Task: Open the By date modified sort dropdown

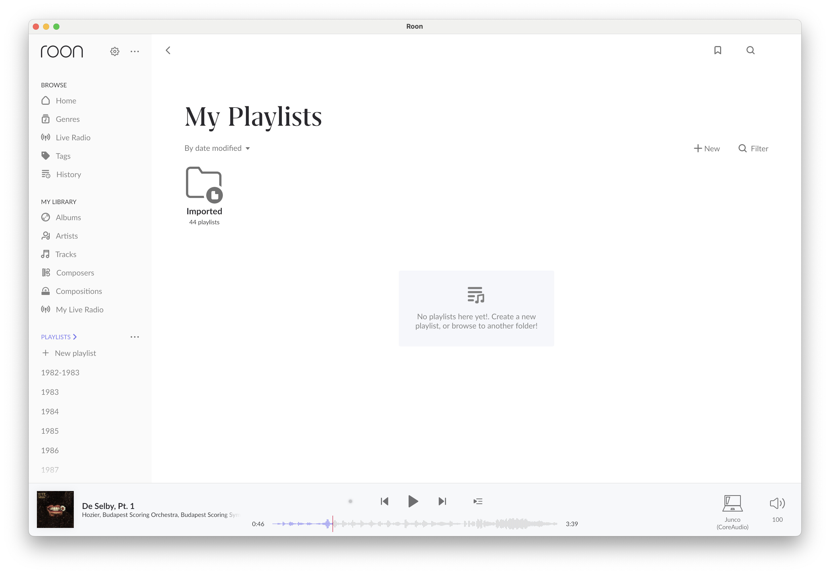Action: click(x=217, y=148)
